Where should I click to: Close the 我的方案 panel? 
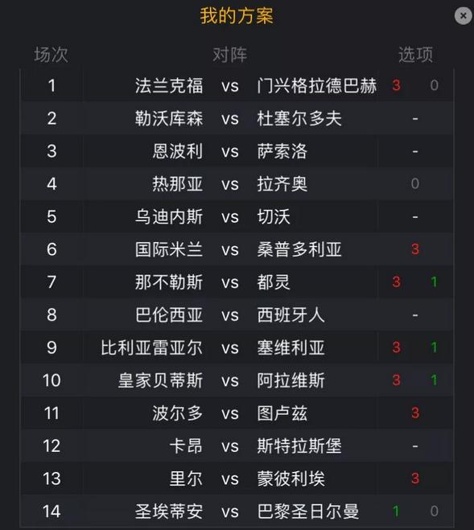tap(464, 15)
